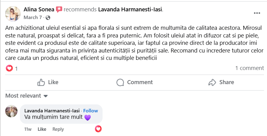Open the 1 comment link
This screenshot has width=267, height=136.
click(x=249, y=68)
